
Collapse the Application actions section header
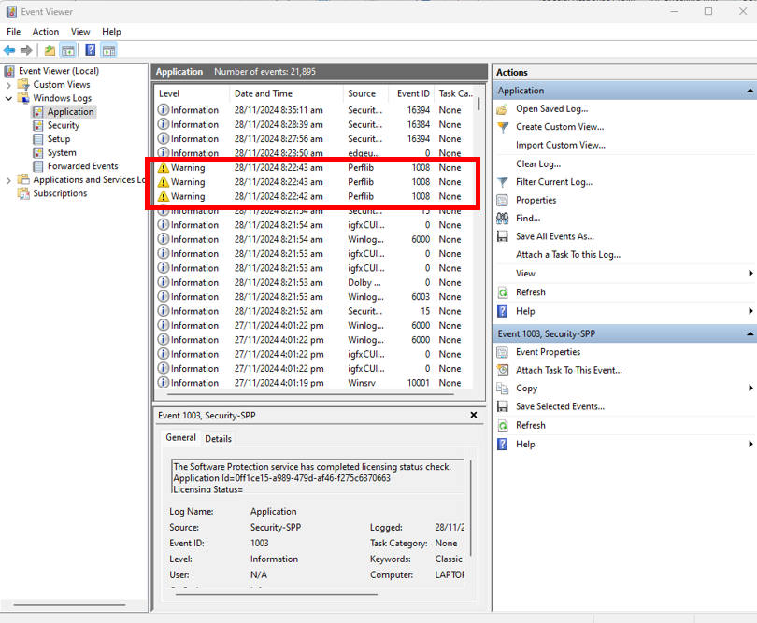click(x=750, y=91)
